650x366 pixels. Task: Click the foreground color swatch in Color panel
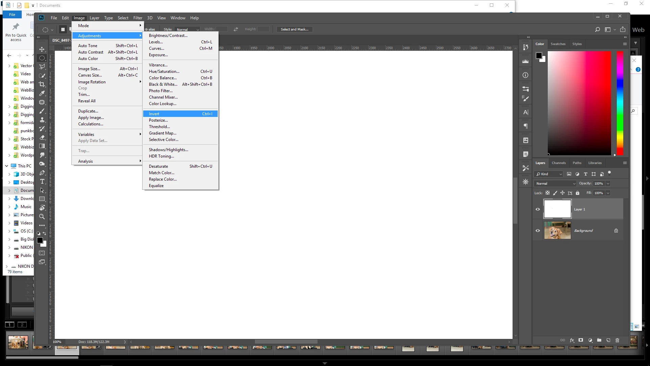point(539,56)
